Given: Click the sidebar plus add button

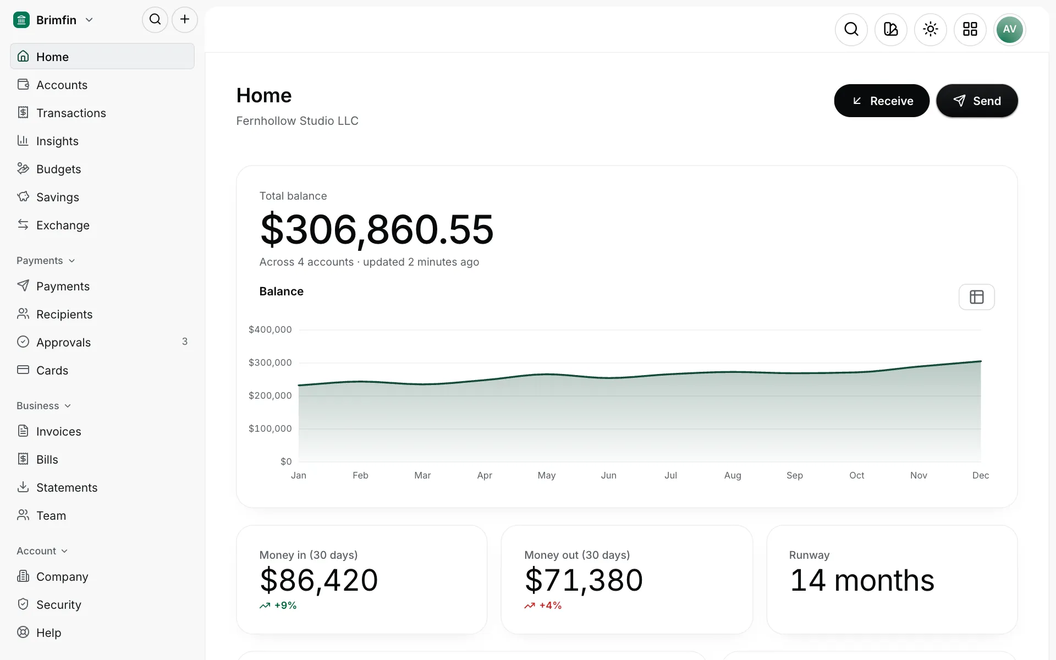Looking at the screenshot, I should point(185,20).
